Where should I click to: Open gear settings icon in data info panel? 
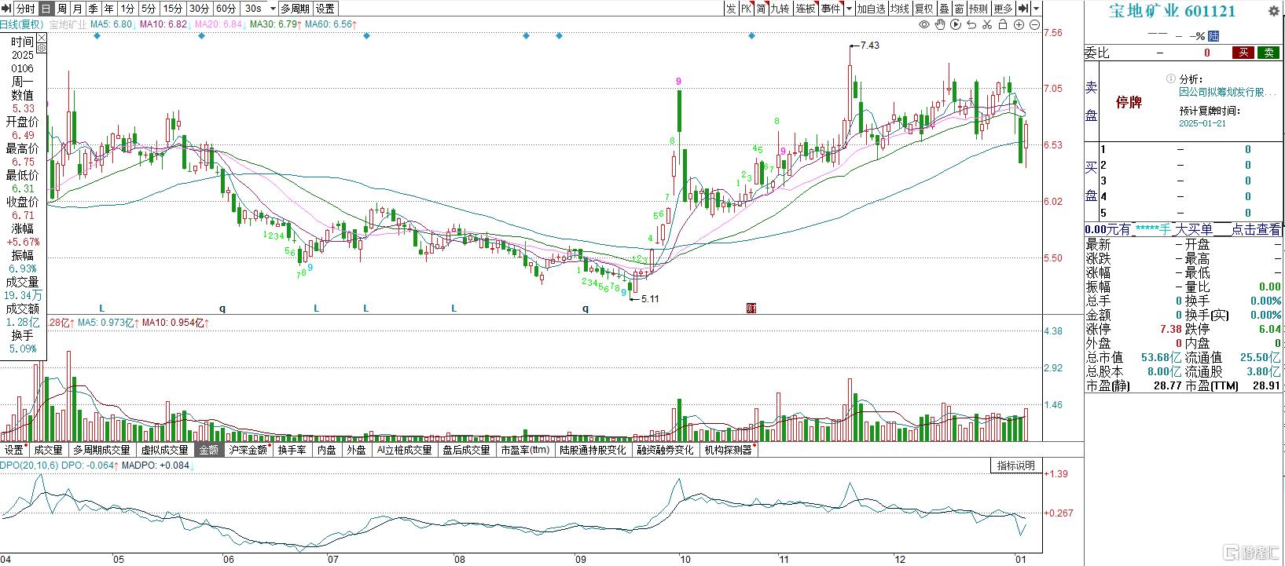pos(42,49)
